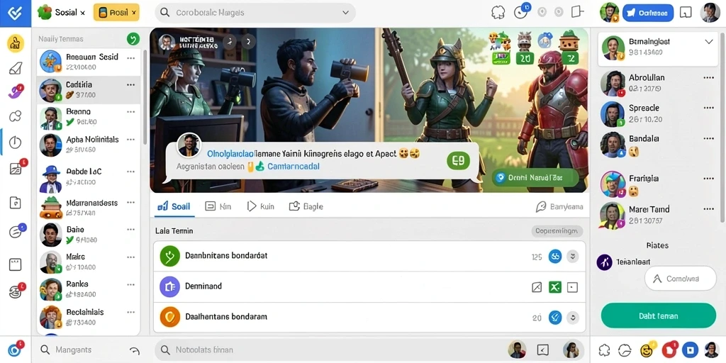Click the yellow smiley icon in bottom bar
Viewport: 726px width, 363px height.
pyautogui.click(x=647, y=350)
